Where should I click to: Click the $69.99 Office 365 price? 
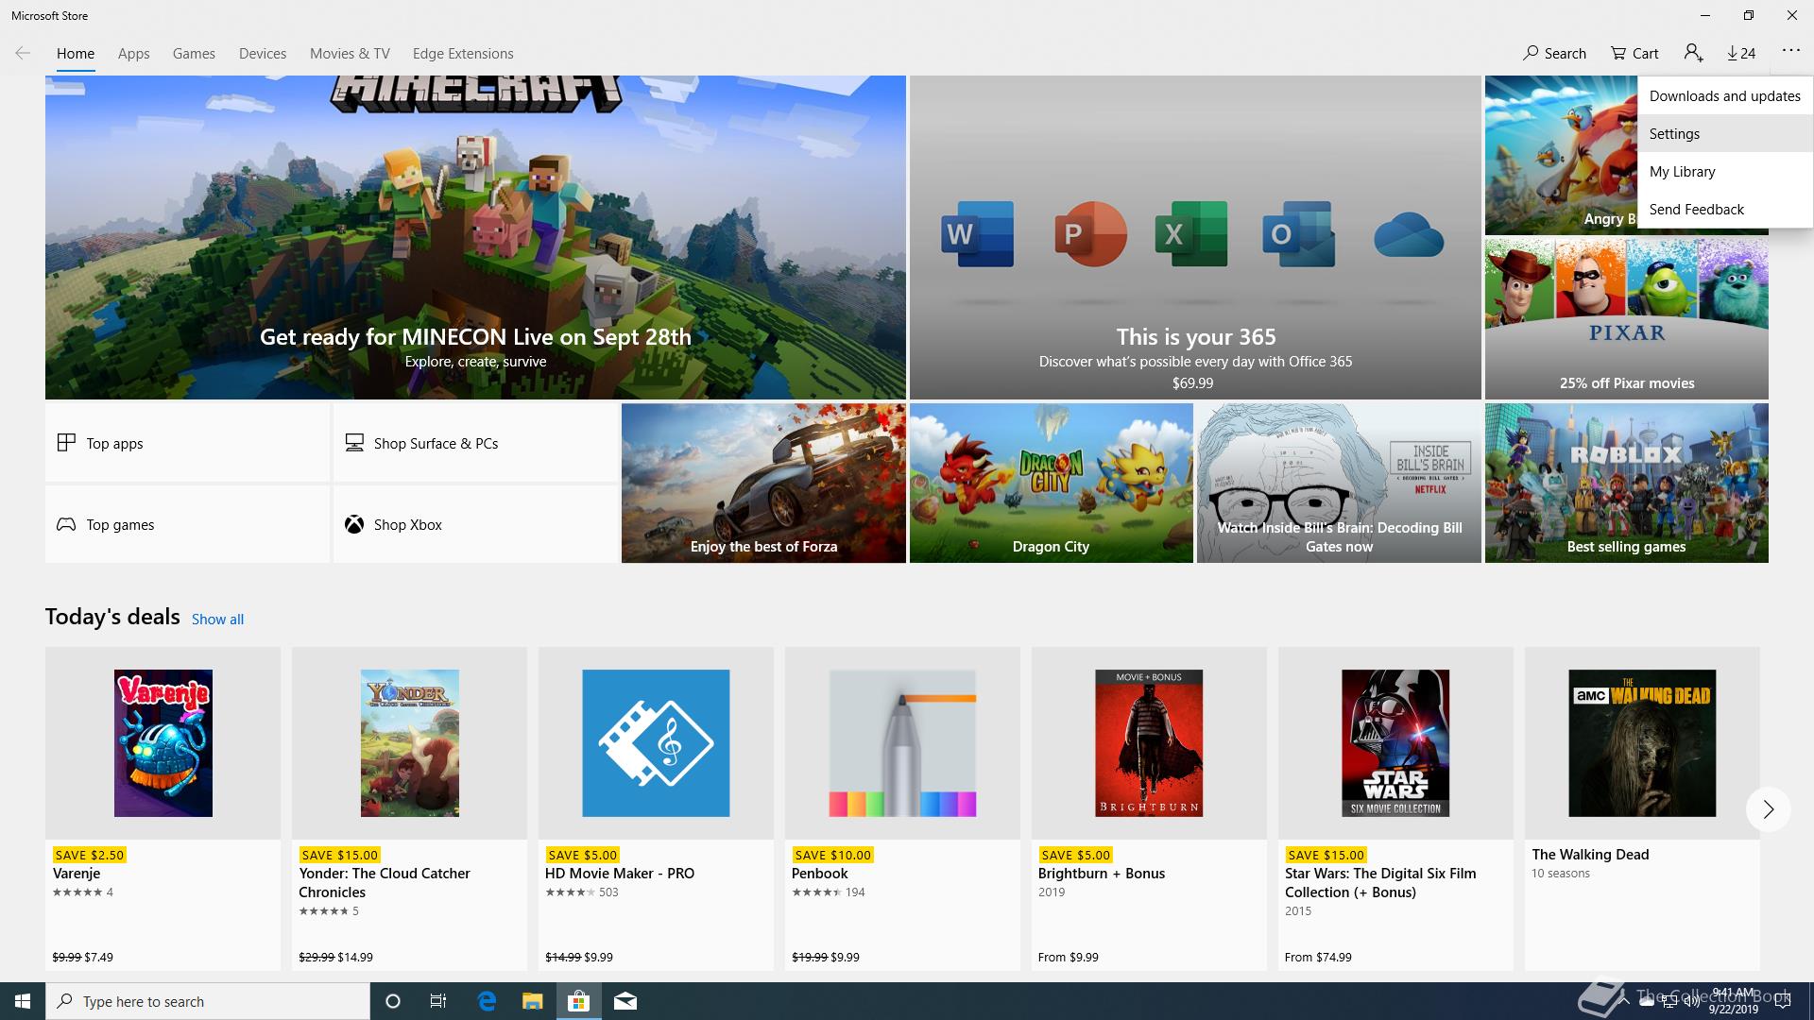[1192, 383]
